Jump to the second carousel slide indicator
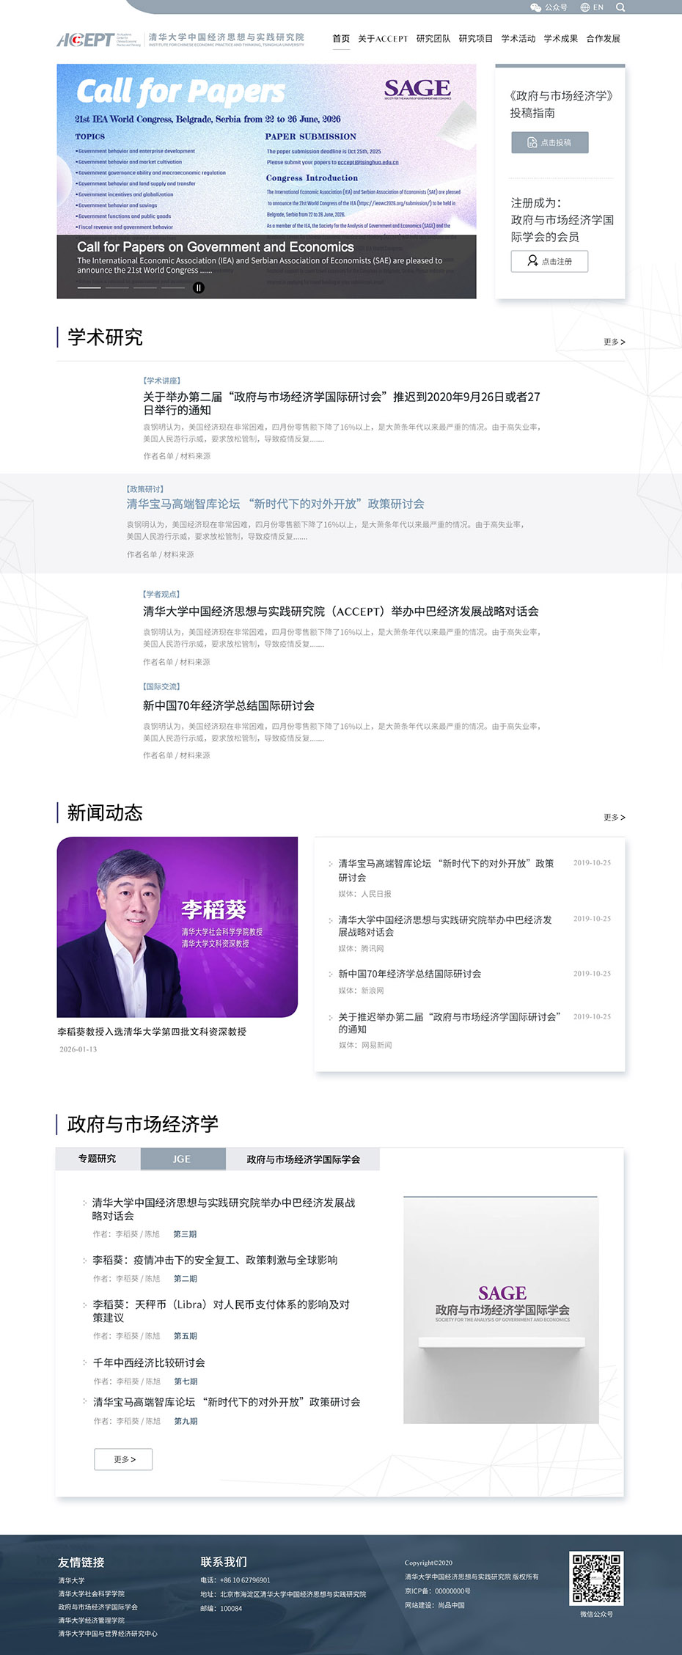Screen dimensions: 682x1655 click(117, 288)
